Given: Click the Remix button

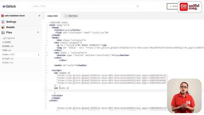Looking at the screenshot, I should 172,6.
